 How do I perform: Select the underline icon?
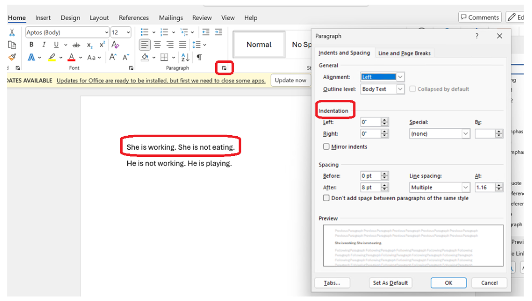(x=56, y=44)
